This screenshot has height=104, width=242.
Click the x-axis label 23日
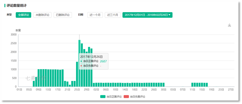click(221, 89)
